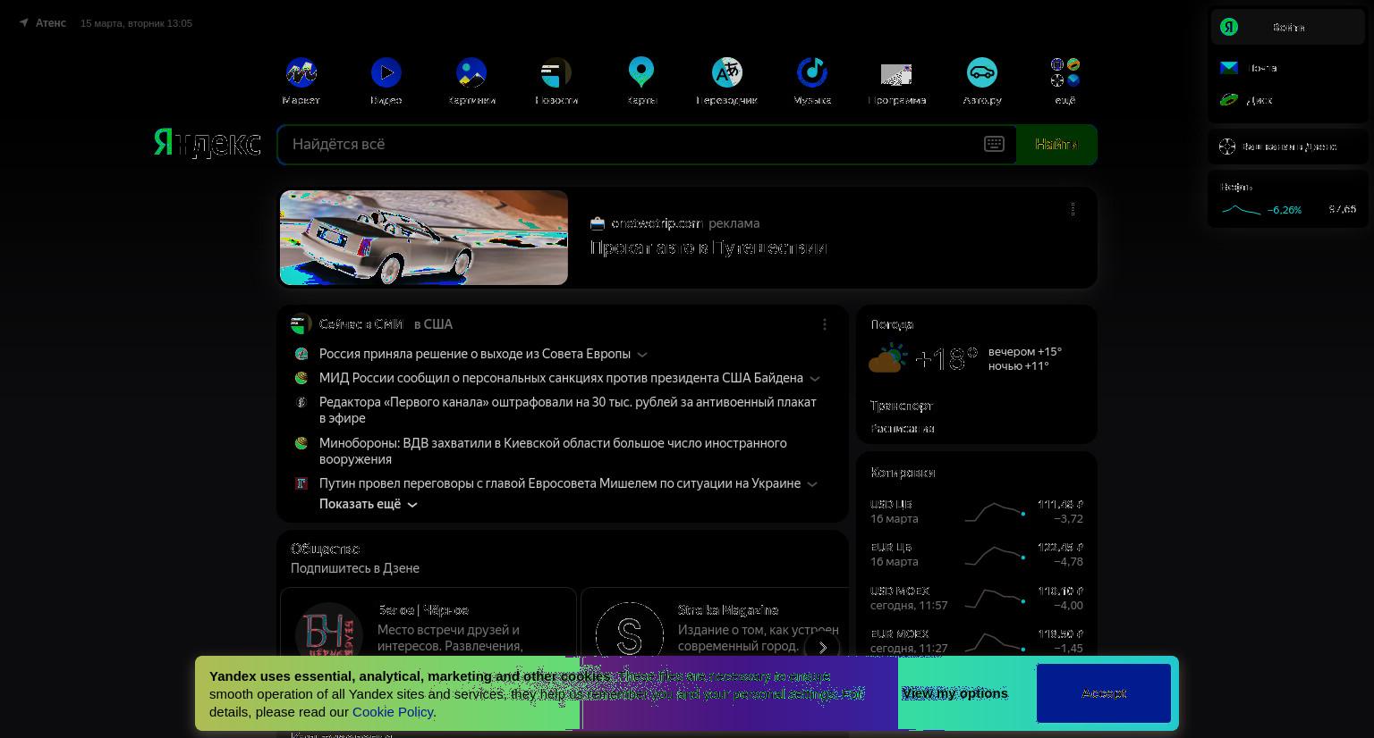Open the Погода weather heading
1374x738 pixels.
click(x=892, y=324)
